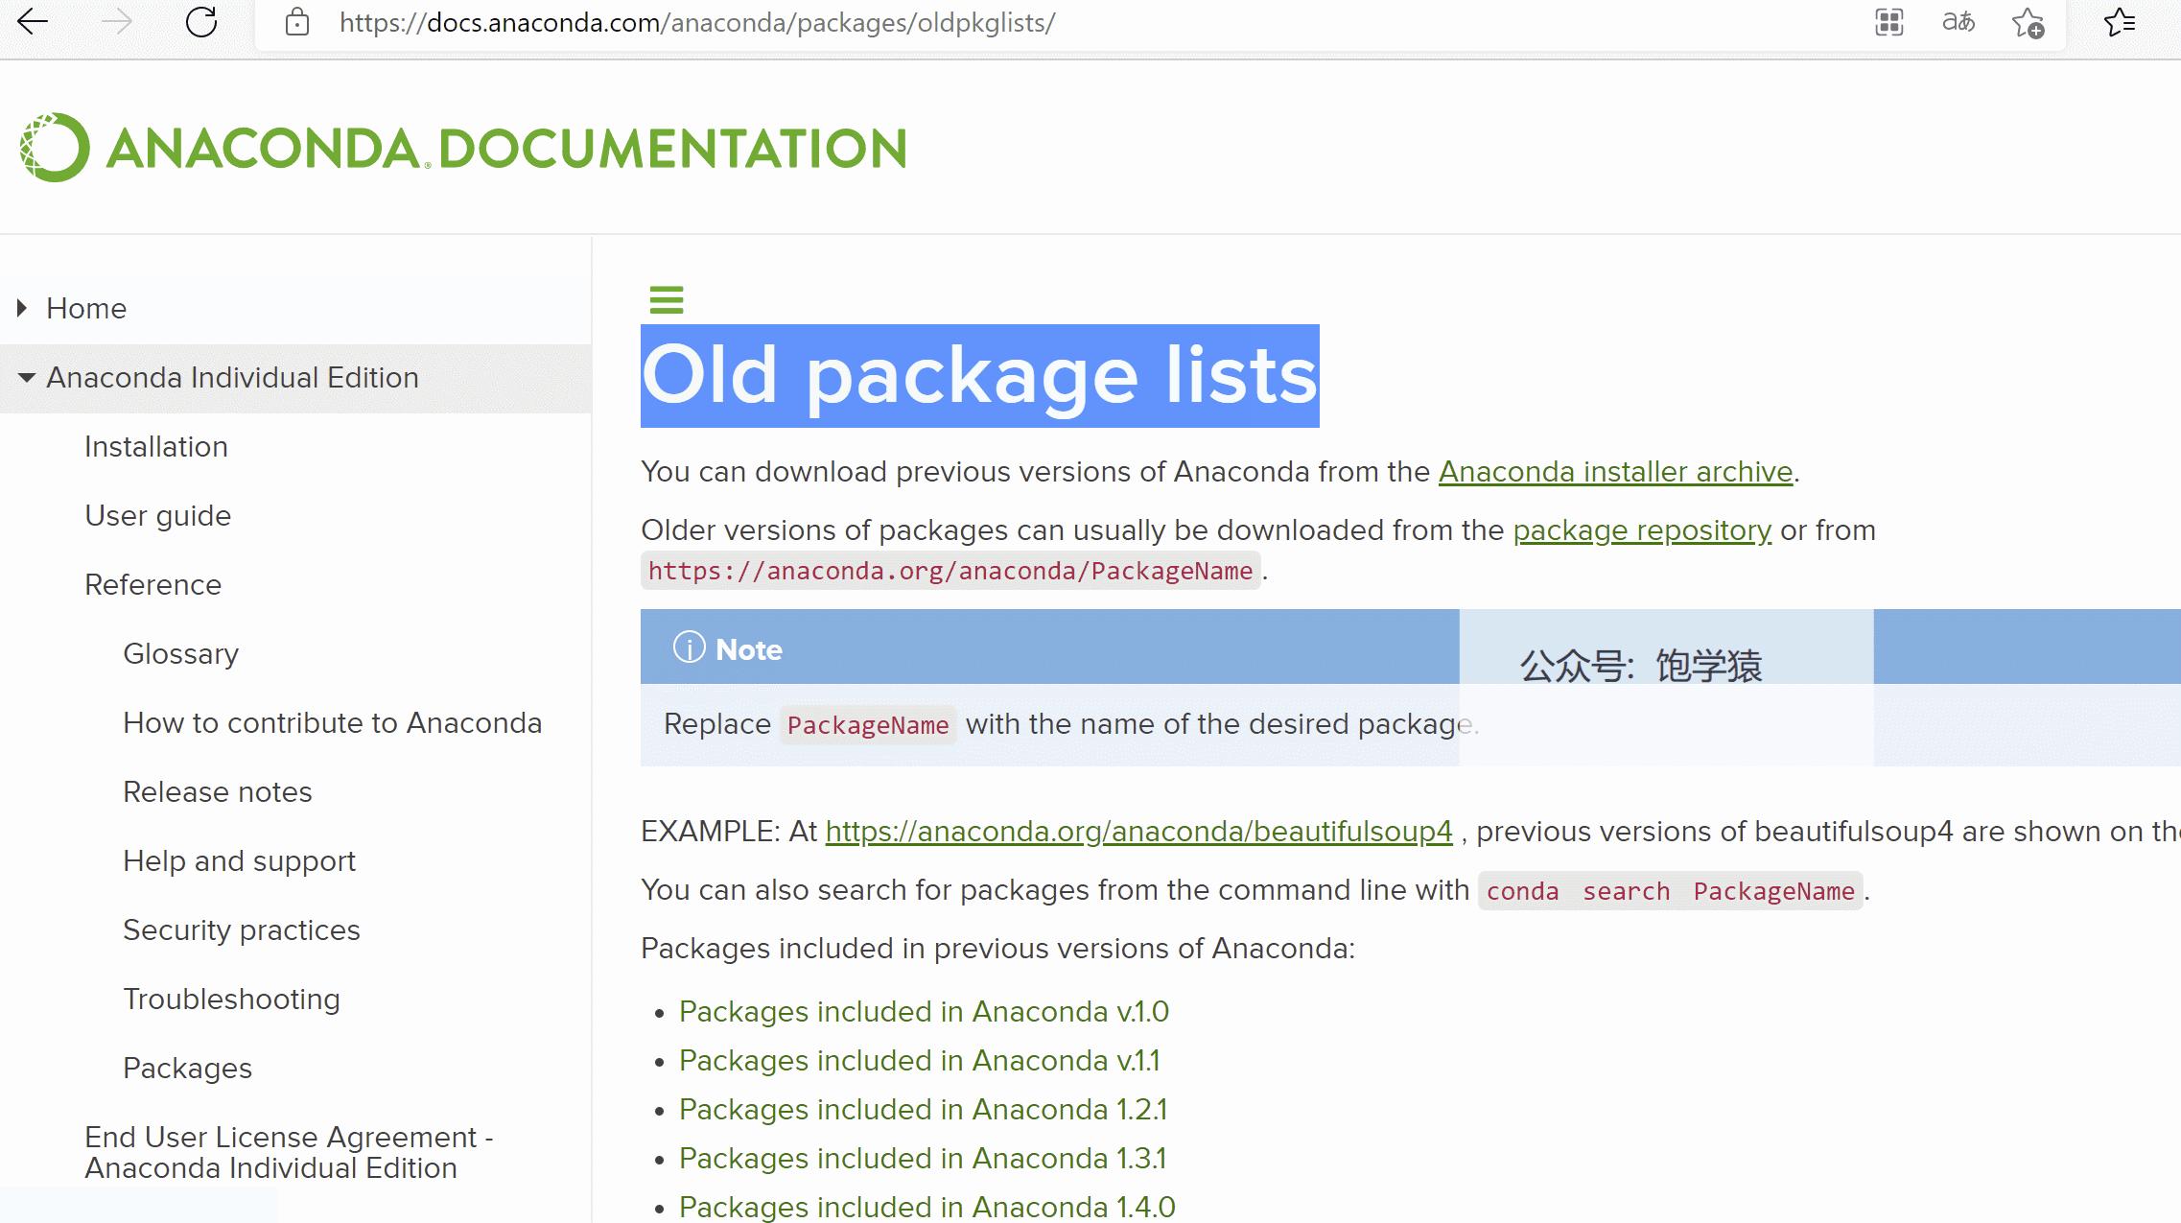Open the beautifulsoup4 anaconda.org link
Image resolution: width=2181 pixels, height=1223 pixels.
point(1138,832)
